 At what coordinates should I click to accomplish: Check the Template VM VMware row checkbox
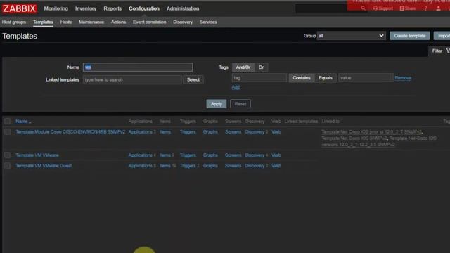[x=8, y=155]
